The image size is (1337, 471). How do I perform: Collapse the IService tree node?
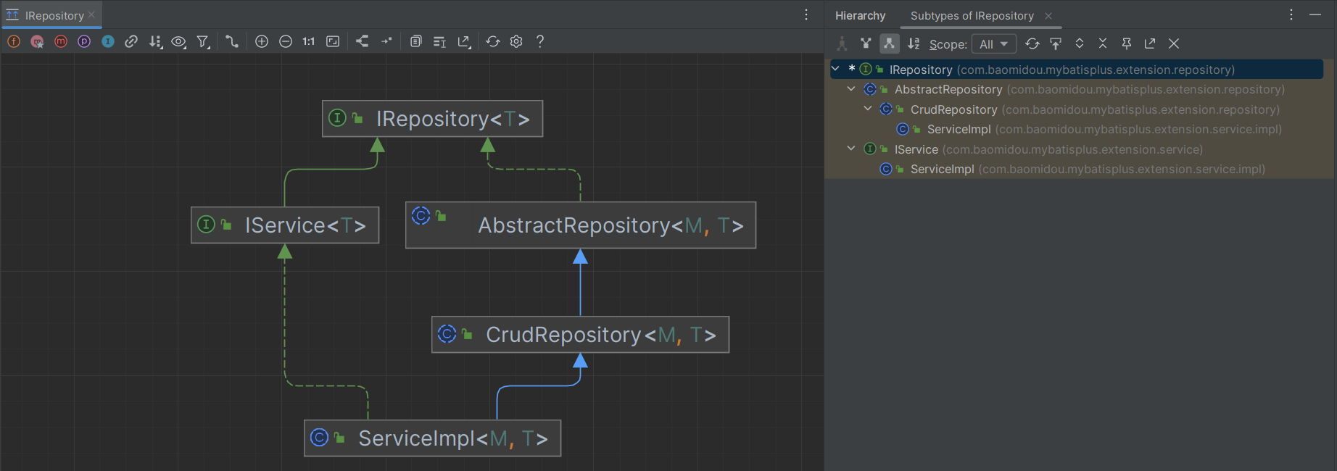point(851,149)
